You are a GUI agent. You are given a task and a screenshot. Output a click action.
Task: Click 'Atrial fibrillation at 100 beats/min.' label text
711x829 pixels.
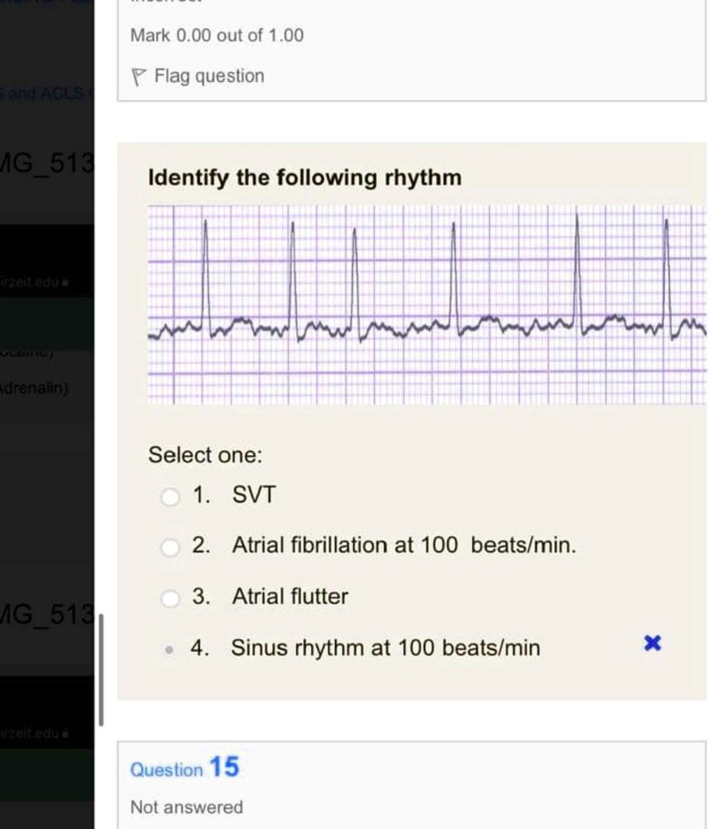(404, 545)
